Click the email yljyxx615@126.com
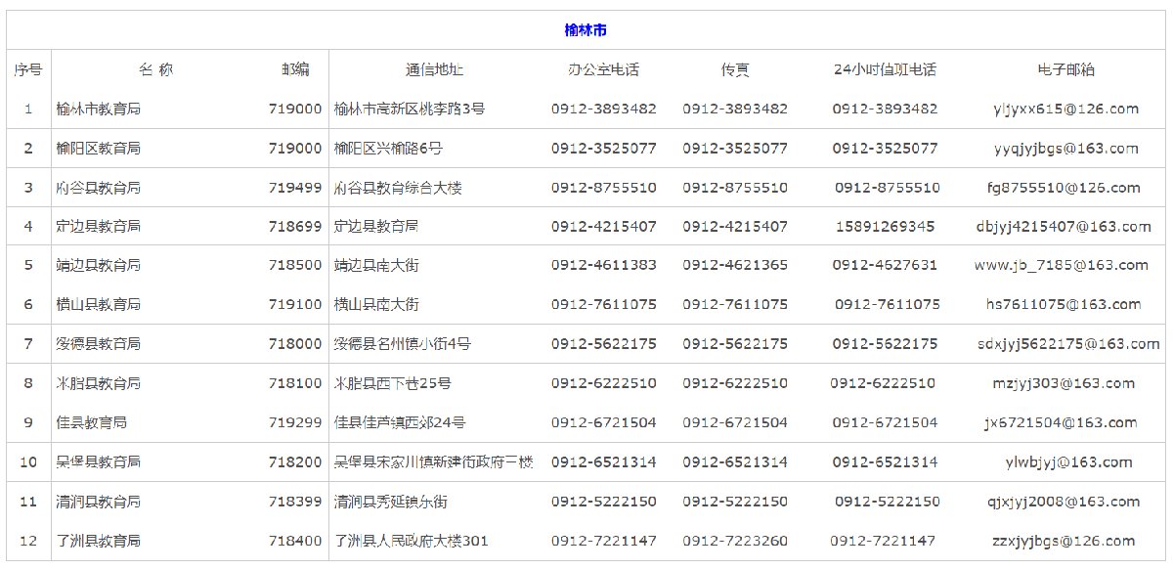Viewport: 1173px width, 570px height. [1065, 109]
